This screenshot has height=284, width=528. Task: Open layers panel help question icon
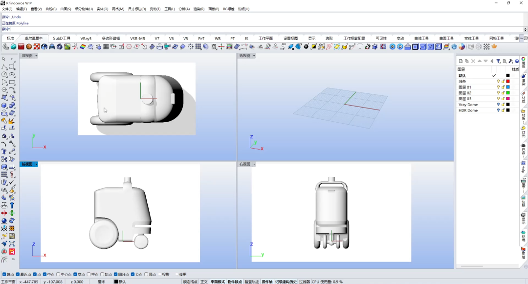pyautogui.click(x=517, y=61)
